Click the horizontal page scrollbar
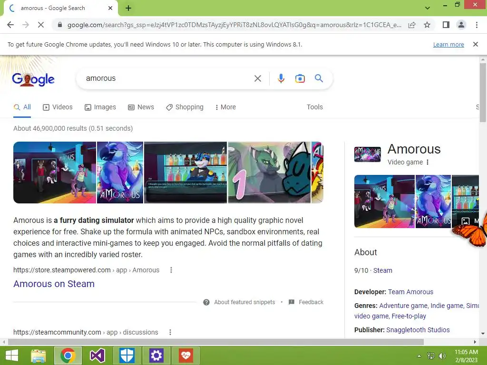Viewport: 487px width, 365px height. click(x=216, y=342)
